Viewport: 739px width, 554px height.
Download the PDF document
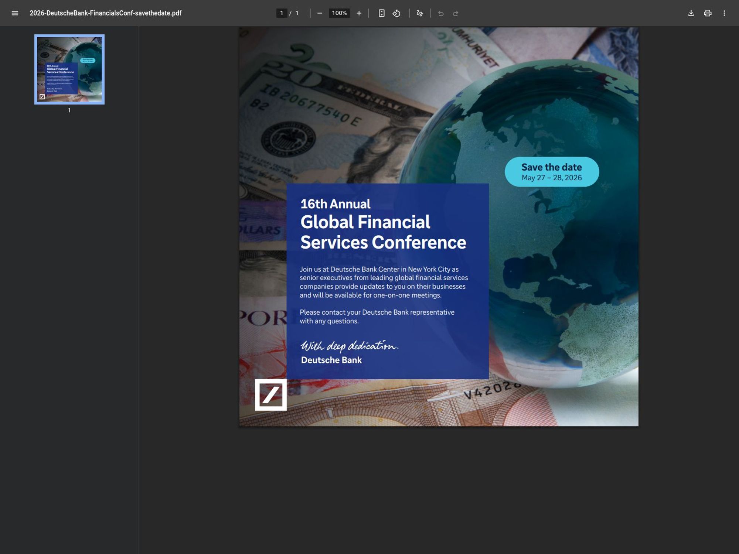coord(691,13)
